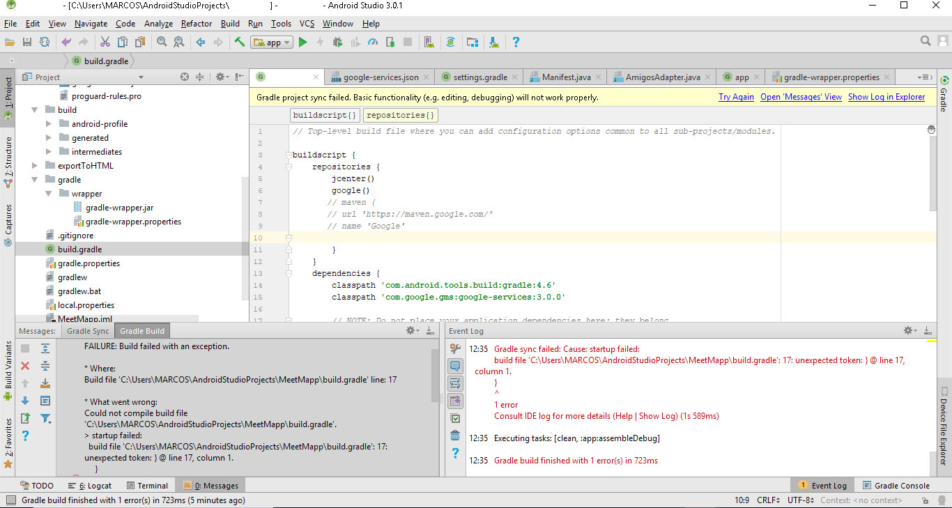Run app with the green play icon
Viewport: 952px width, 508px height.
302,43
